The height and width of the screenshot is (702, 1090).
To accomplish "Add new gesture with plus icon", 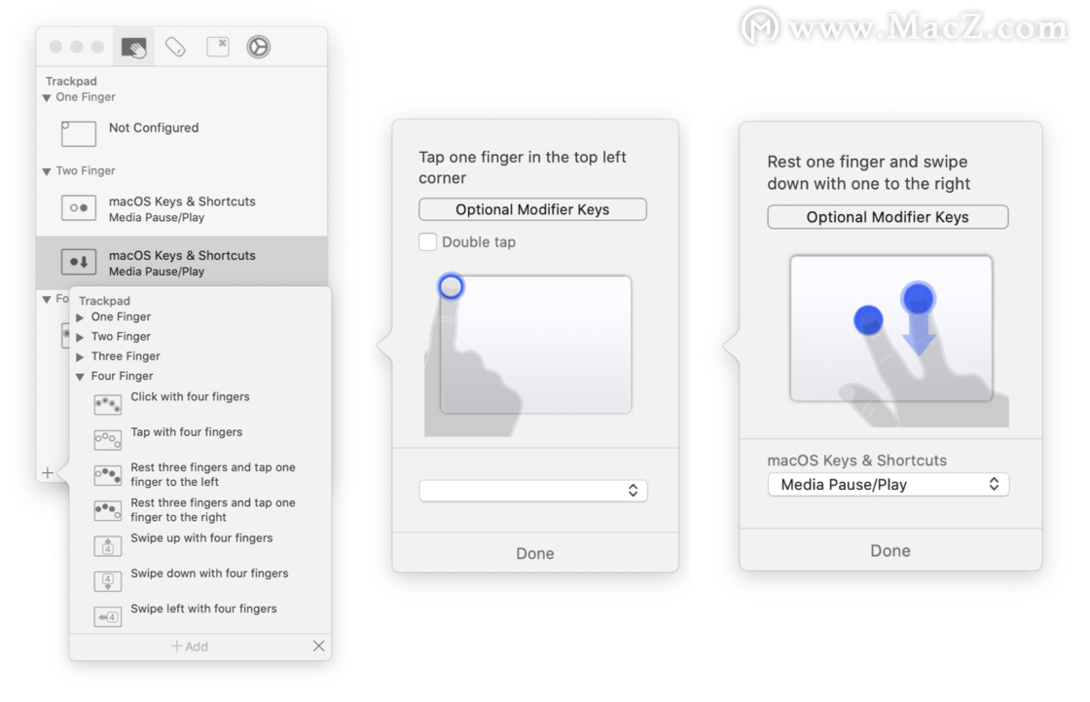I will point(48,473).
